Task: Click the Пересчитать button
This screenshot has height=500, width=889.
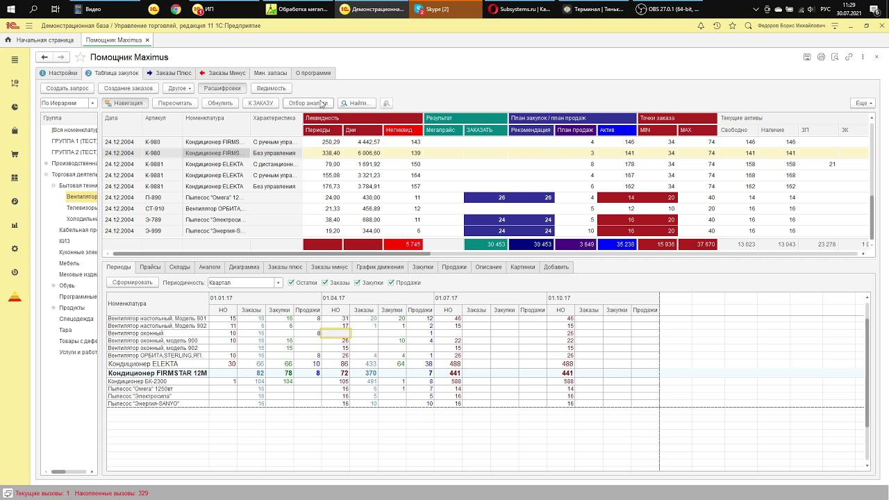Action: click(175, 103)
